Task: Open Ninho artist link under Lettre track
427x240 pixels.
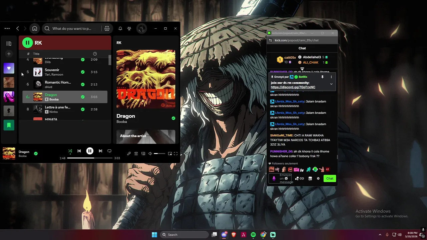Action: coord(53,112)
